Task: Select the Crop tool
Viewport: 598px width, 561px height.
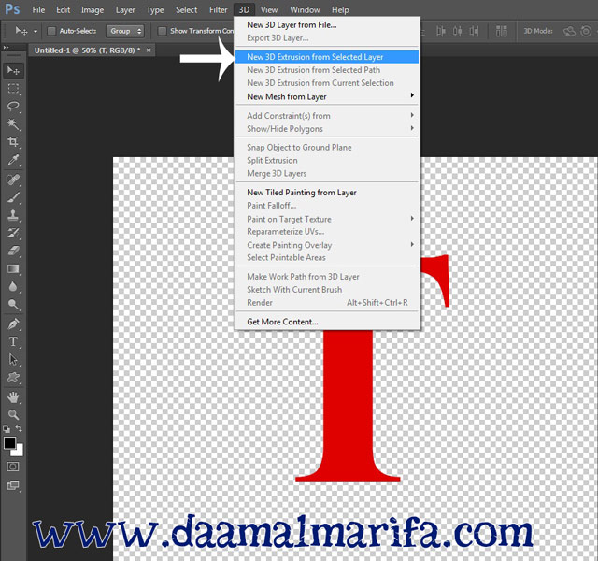Action: [13, 142]
